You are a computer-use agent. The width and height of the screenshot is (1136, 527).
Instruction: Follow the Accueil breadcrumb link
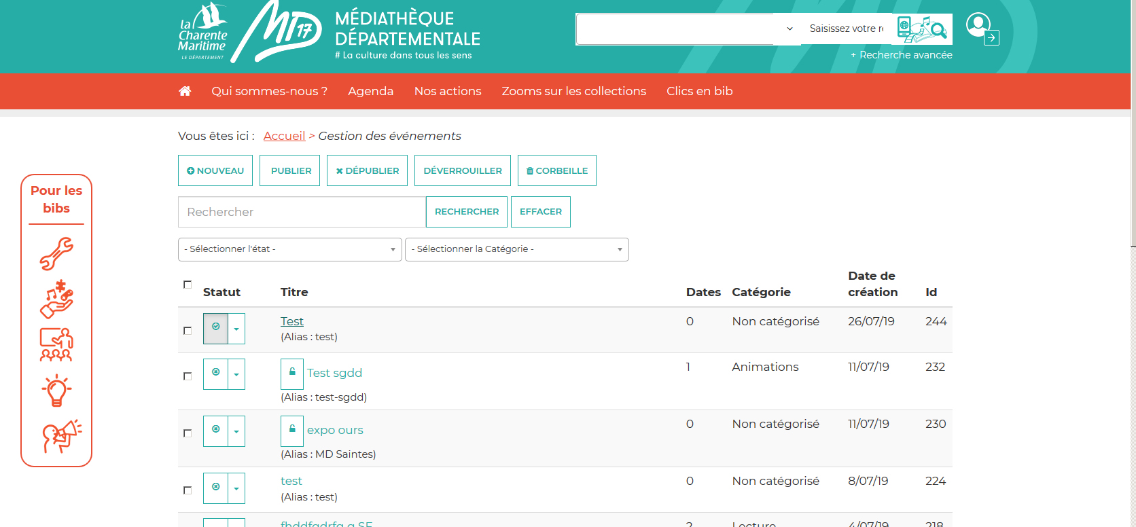pyautogui.click(x=284, y=136)
